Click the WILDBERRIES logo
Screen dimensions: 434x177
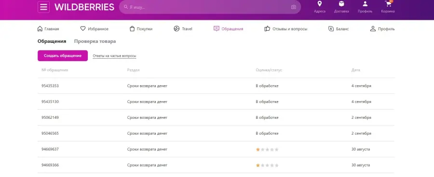(x=84, y=7)
